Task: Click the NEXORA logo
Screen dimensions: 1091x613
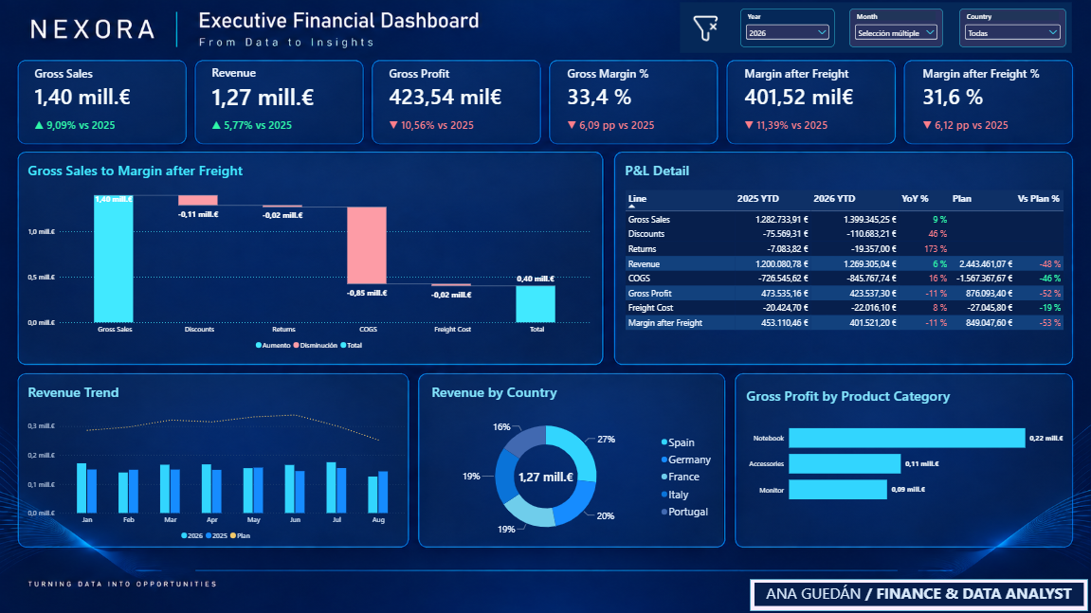Action: coord(93,29)
